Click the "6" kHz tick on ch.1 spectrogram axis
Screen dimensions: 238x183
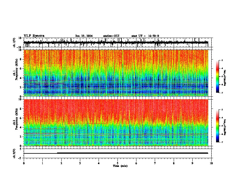pos(21,69)
